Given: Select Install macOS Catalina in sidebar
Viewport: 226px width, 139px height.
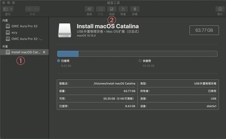Looking at the screenshot, I should click(24, 52).
